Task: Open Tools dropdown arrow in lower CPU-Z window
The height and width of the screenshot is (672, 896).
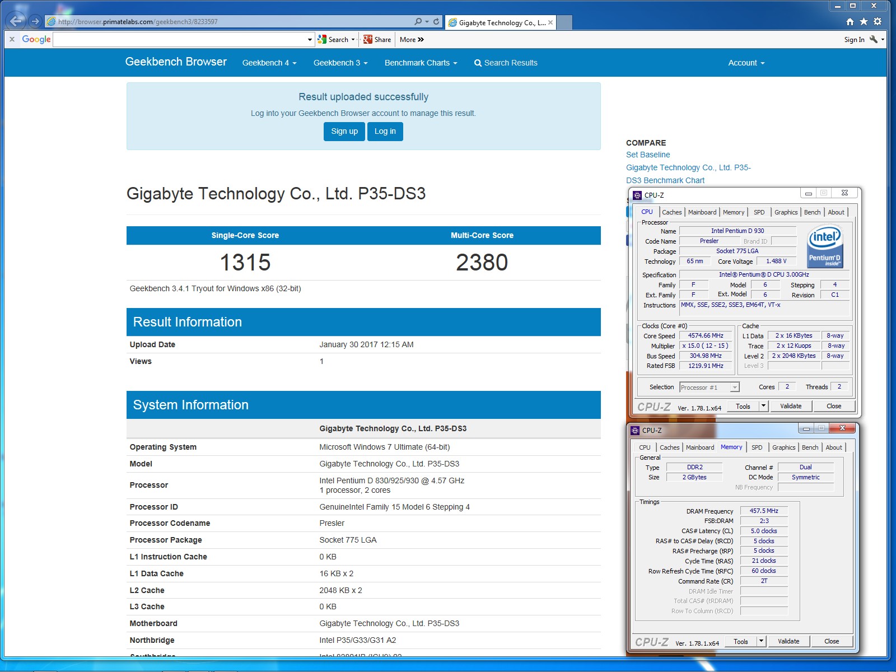Action: pos(761,641)
